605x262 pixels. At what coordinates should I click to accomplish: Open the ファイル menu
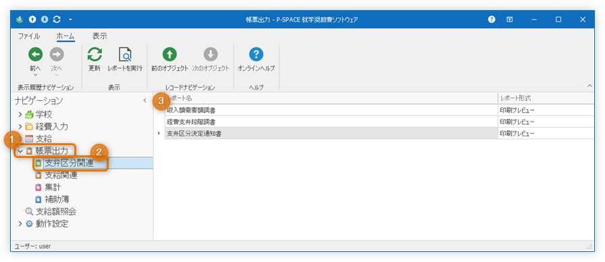click(x=29, y=36)
